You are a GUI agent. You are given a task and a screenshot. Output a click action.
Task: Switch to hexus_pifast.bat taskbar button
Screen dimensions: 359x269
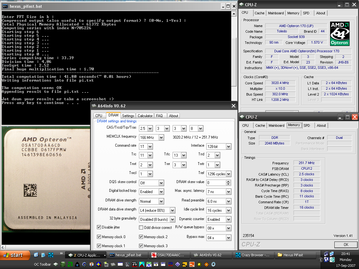pos(127,255)
